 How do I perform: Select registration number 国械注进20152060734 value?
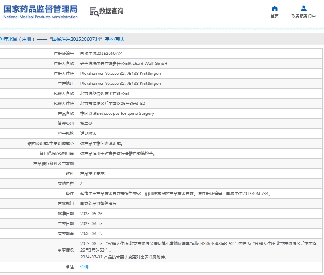click(x=101, y=54)
